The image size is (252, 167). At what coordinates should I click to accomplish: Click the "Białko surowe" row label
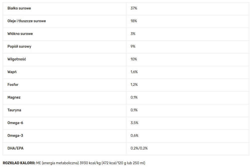pos(19,8)
